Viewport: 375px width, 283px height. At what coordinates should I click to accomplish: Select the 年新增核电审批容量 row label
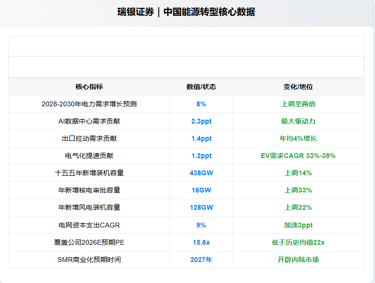(89, 190)
